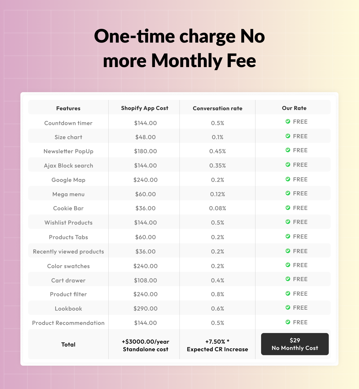Select the $290.00 Lookbook cost cell
The width and height of the screenshot is (359, 389).
pyautogui.click(x=145, y=309)
